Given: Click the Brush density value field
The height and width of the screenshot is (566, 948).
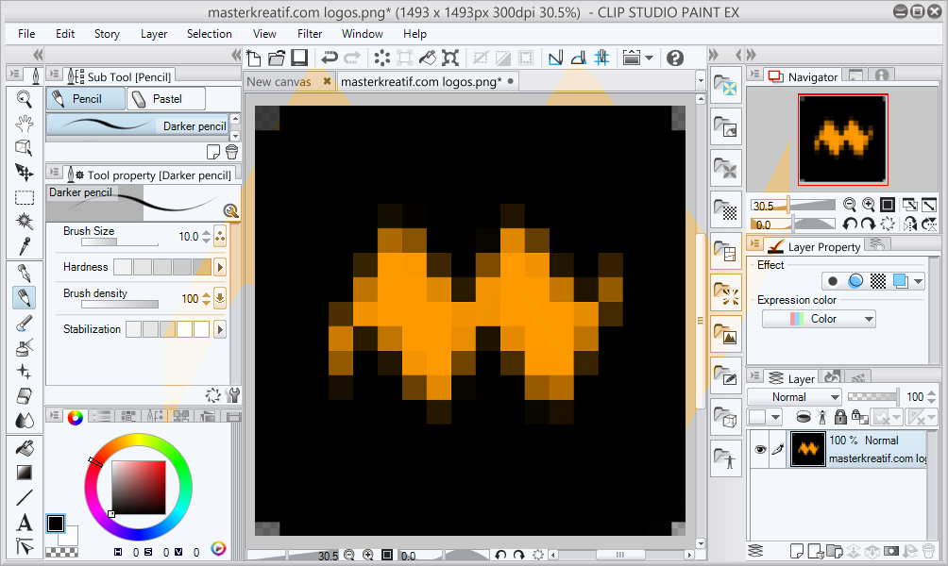Looking at the screenshot, I should pyautogui.click(x=189, y=298).
